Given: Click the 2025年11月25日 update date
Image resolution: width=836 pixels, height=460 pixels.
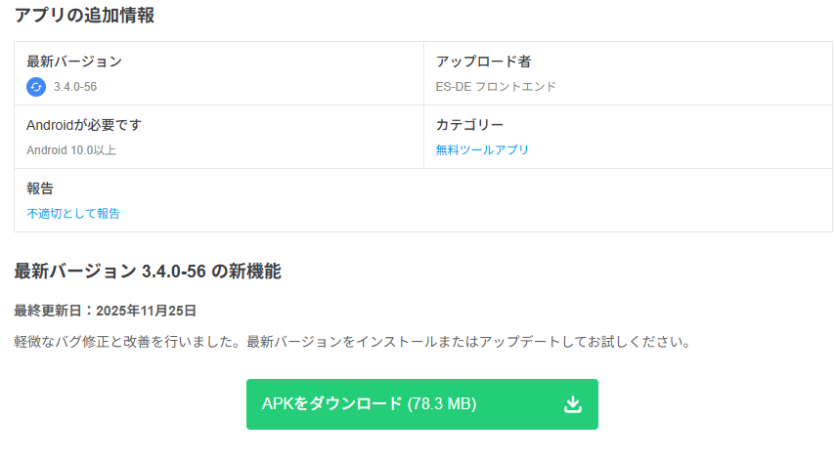Looking at the screenshot, I should pyautogui.click(x=147, y=311).
